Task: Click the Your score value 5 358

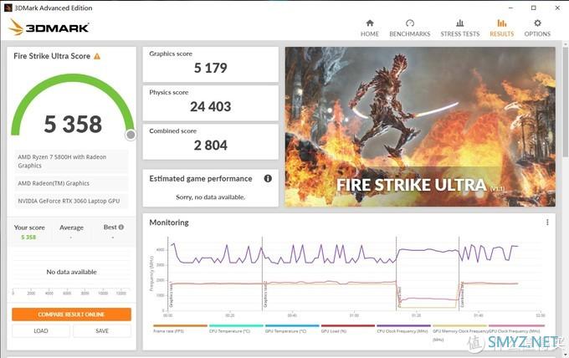Action: 28,238
